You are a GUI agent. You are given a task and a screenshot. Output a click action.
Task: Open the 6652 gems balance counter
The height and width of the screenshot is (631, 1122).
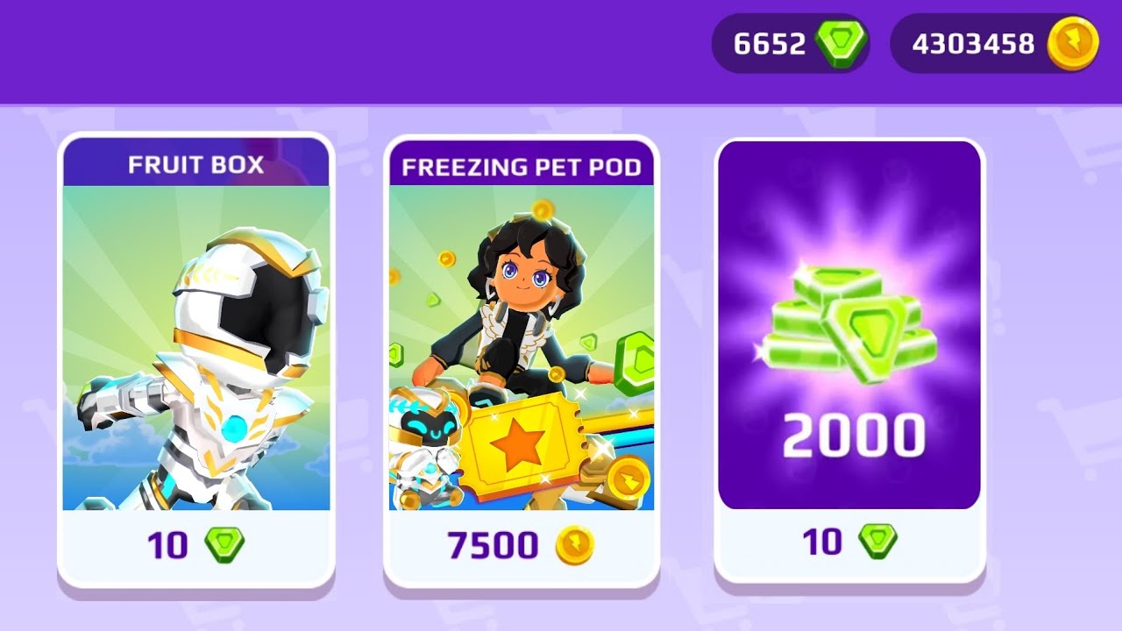click(791, 43)
